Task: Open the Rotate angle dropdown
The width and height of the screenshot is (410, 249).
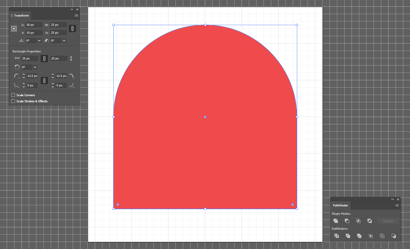Action: click(x=39, y=40)
